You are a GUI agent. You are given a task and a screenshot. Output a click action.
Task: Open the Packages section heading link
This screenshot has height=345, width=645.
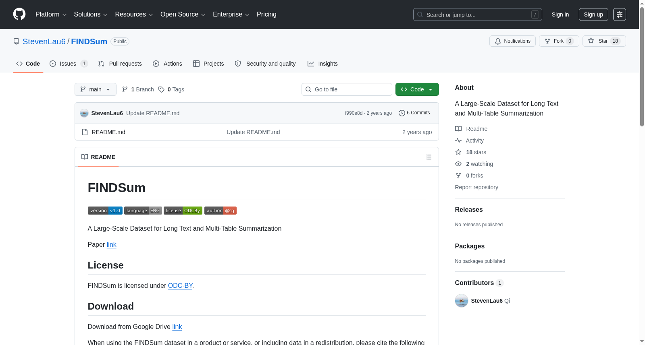click(470, 246)
